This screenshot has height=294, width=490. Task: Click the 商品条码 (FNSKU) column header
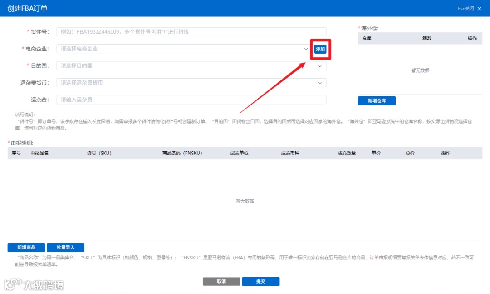coord(182,153)
